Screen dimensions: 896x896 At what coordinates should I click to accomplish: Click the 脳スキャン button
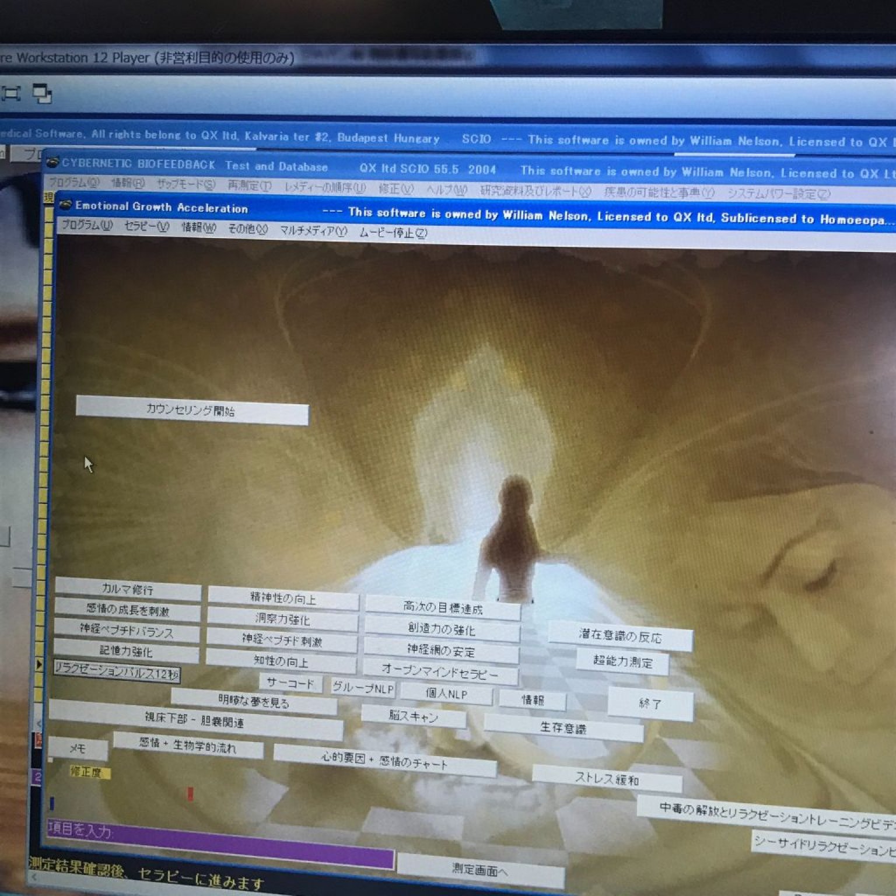pyautogui.click(x=413, y=716)
